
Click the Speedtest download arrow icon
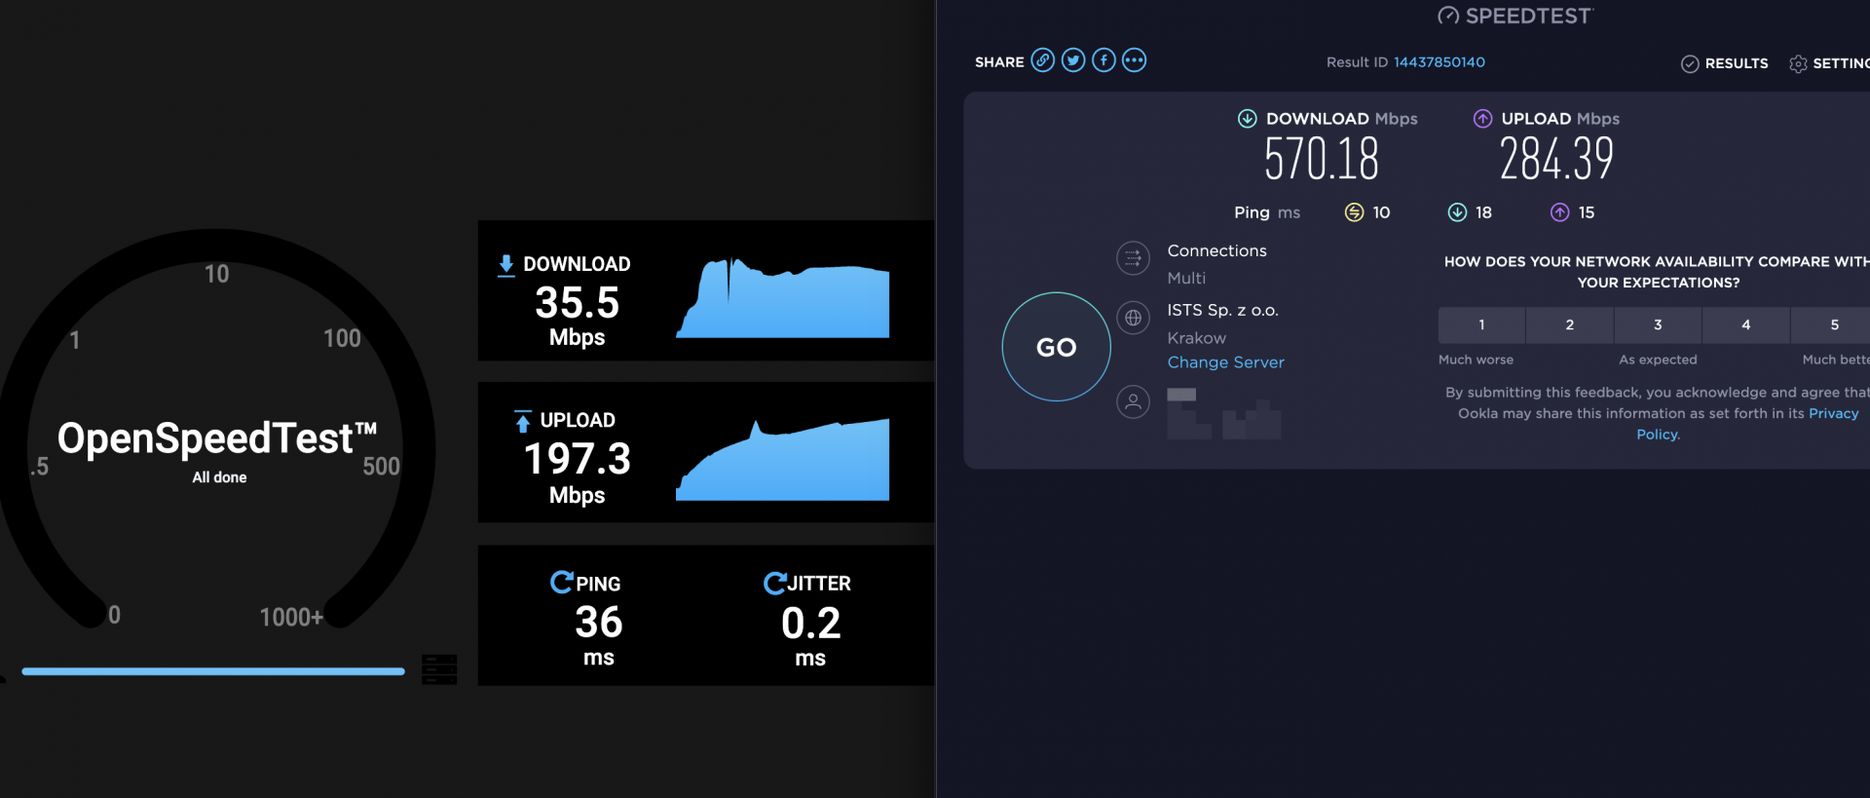pyautogui.click(x=1247, y=119)
